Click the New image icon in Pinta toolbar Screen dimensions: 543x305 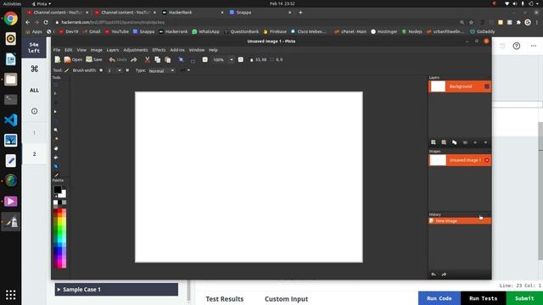pos(58,59)
